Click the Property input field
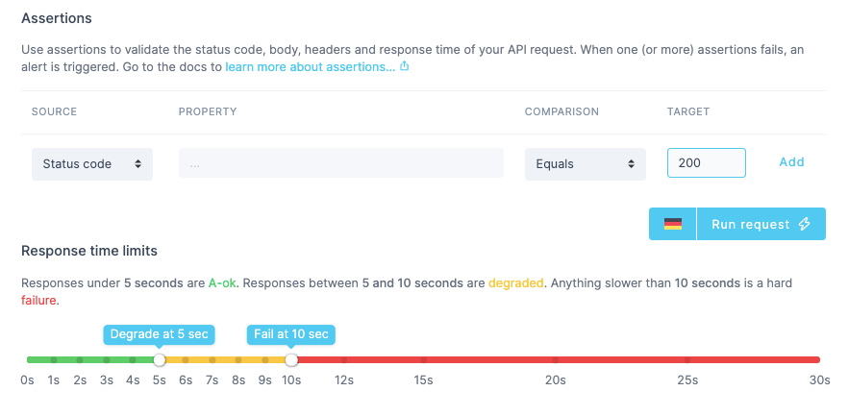This screenshot has width=848, height=416. pyautogui.click(x=341, y=163)
